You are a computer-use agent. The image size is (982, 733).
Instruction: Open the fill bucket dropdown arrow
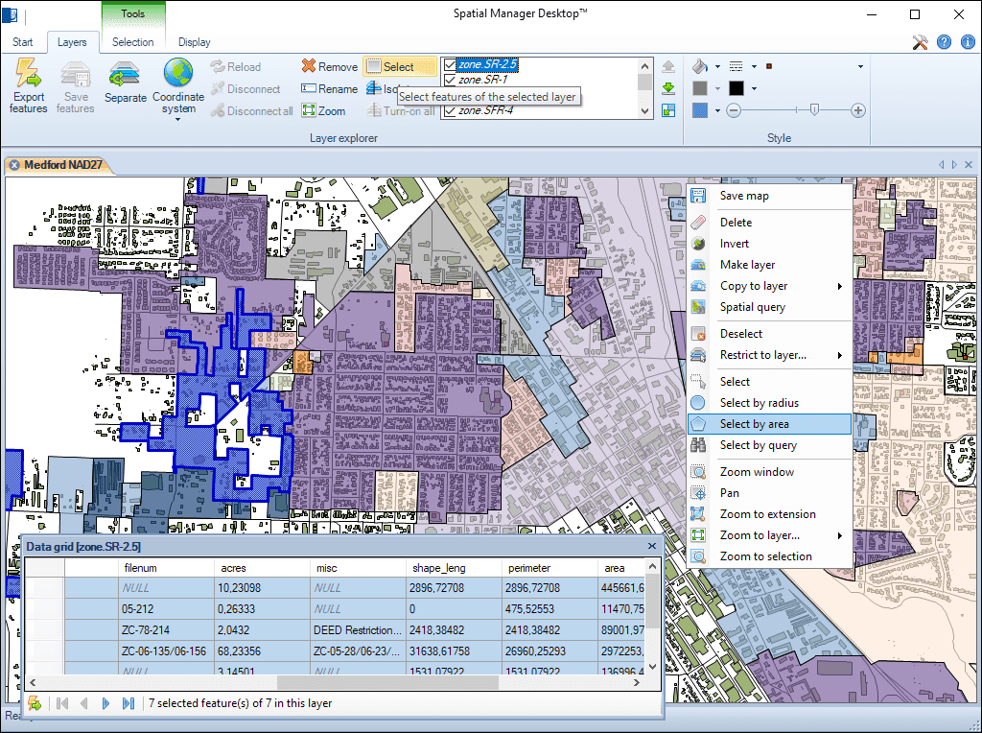tap(717, 66)
